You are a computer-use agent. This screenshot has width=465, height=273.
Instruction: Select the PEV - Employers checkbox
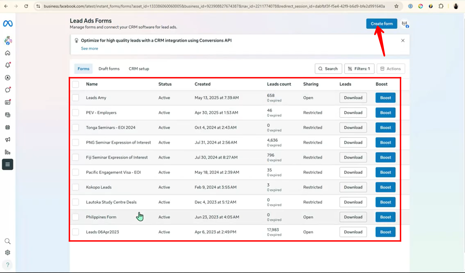75,113
